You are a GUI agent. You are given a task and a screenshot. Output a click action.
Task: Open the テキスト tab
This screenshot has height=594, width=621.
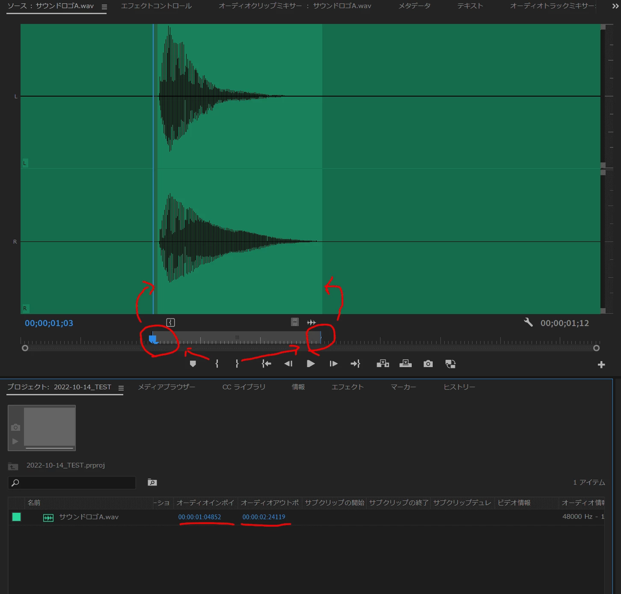click(x=470, y=6)
